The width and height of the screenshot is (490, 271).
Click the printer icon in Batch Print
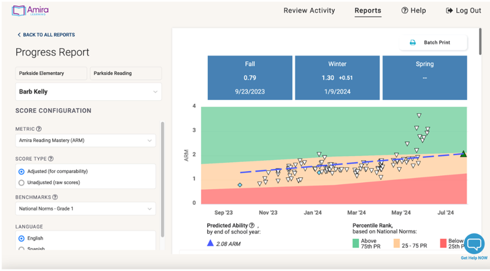413,43
